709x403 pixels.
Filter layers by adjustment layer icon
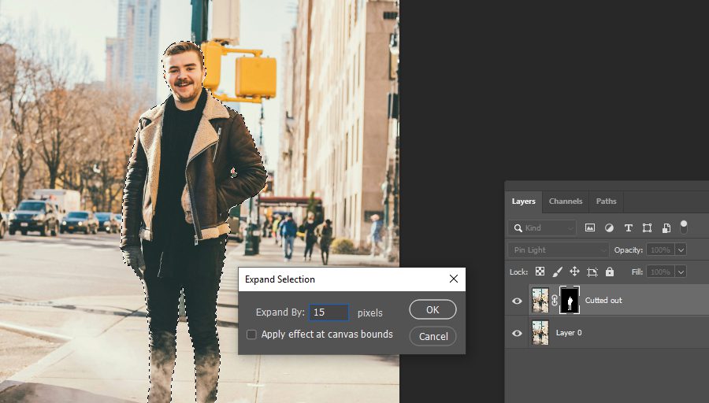coord(609,227)
